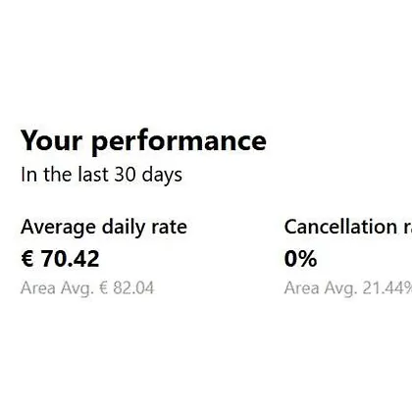Click "Area Avg." under the 0% value

coord(321,289)
